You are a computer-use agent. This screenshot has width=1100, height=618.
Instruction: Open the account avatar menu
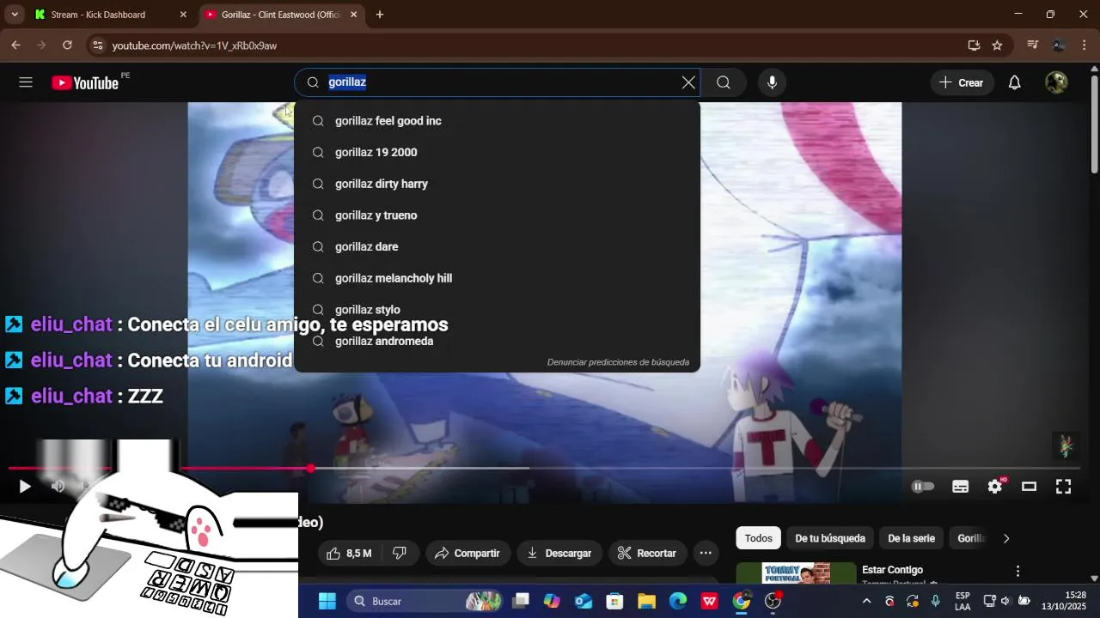pos(1056,82)
